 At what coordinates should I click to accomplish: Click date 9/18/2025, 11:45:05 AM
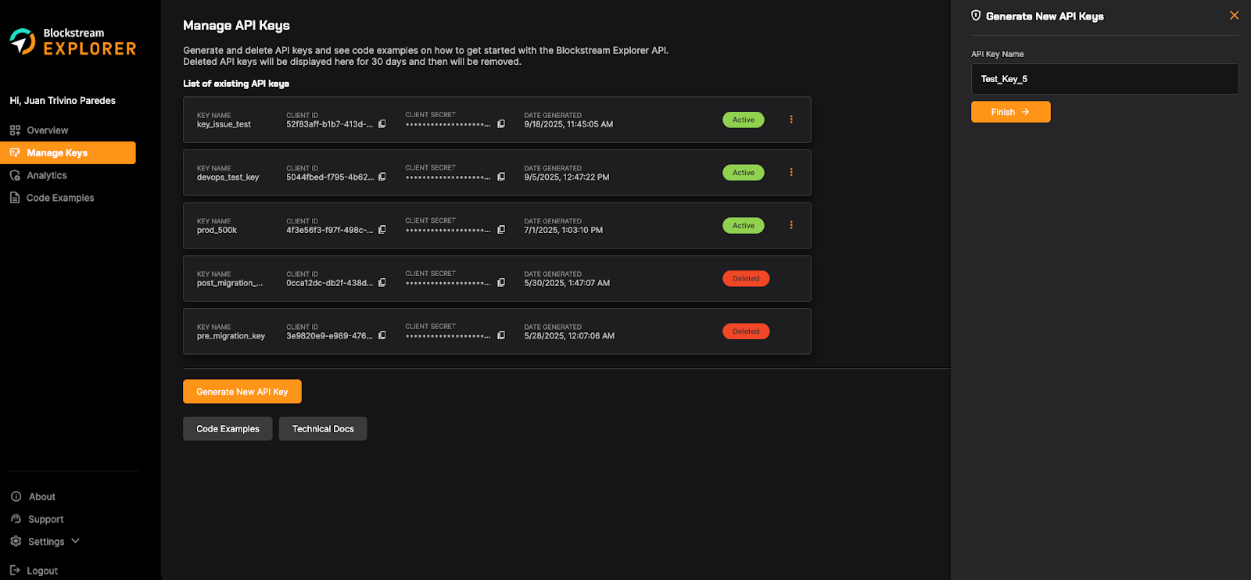[568, 124]
